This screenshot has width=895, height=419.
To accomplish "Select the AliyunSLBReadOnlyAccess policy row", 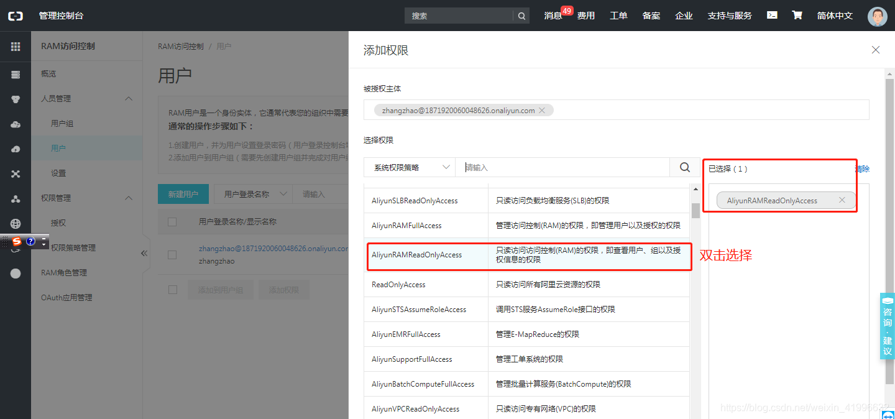I will click(526, 201).
